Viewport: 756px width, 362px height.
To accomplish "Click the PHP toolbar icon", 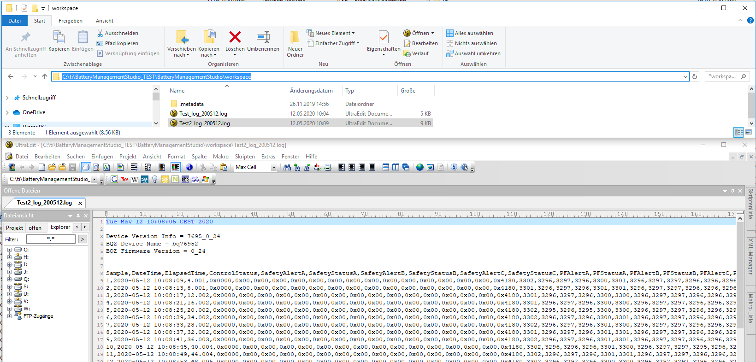I will click(185, 179).
